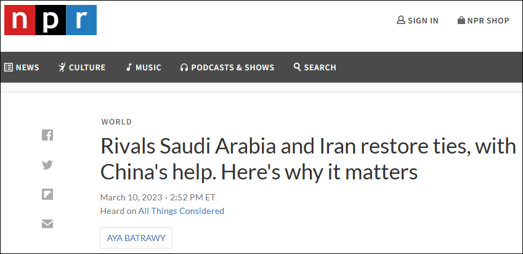Open the Music menu
This screenshot has width=523, height=254.
click(148, 67)
